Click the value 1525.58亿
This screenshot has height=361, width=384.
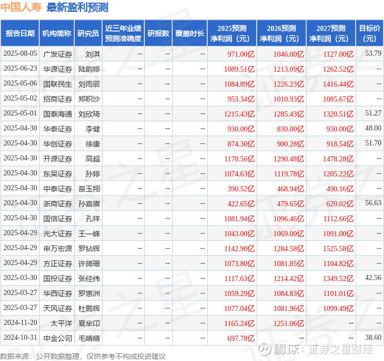[x=338, y=249]
